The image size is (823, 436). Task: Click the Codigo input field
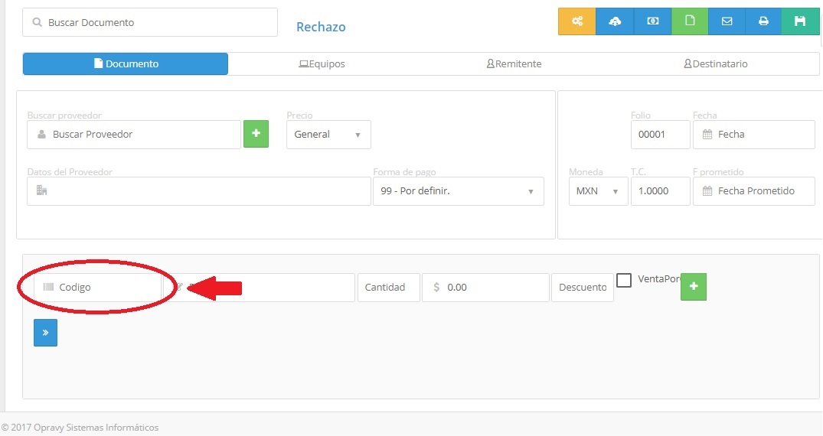click(x=98, y=288)
